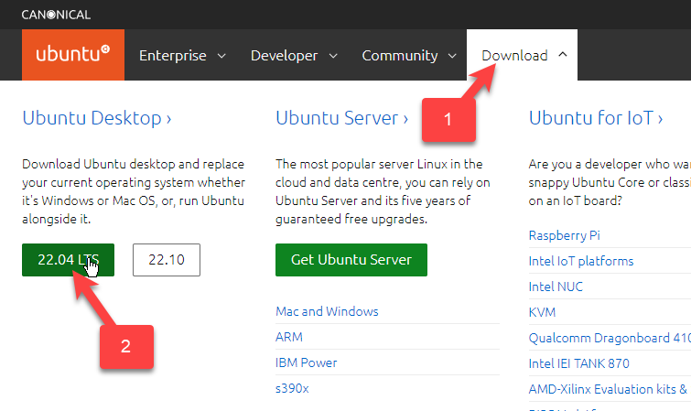Click the Ubuntu Server description paragraph
This screenshot has height=411, width=691.
(x=383, y=191)
